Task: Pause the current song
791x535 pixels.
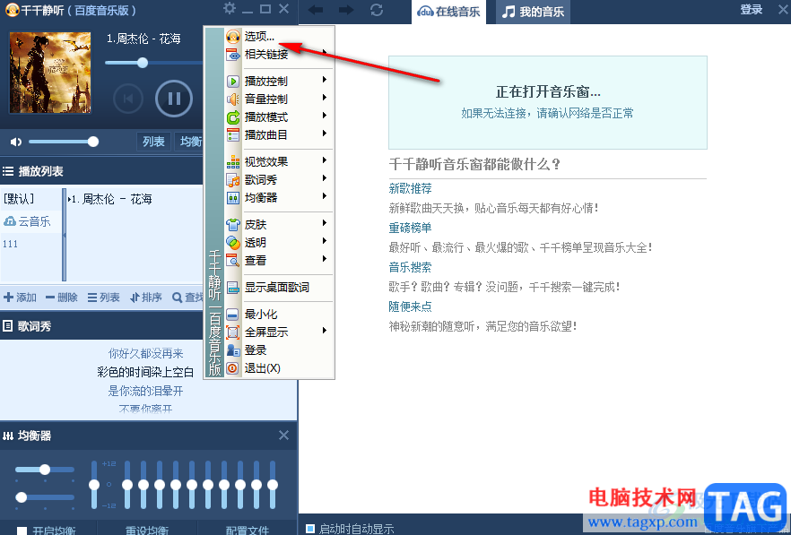Action: [x=174, y=98]
